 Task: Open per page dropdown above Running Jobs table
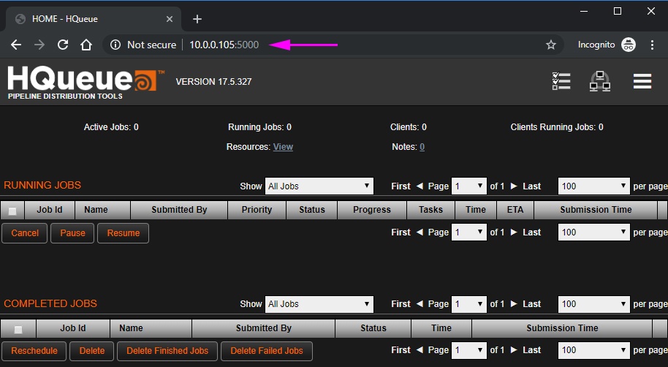[x=593, y=186]
